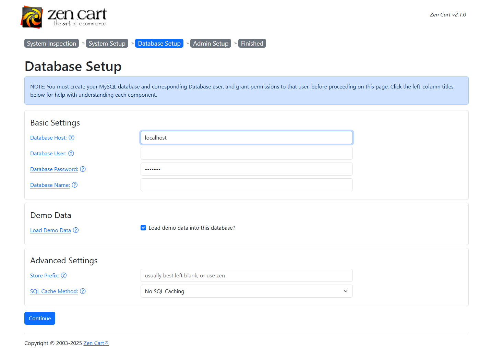491x359 pixels.
Task: Click the Continue button
Action: [x=39, y=318]
